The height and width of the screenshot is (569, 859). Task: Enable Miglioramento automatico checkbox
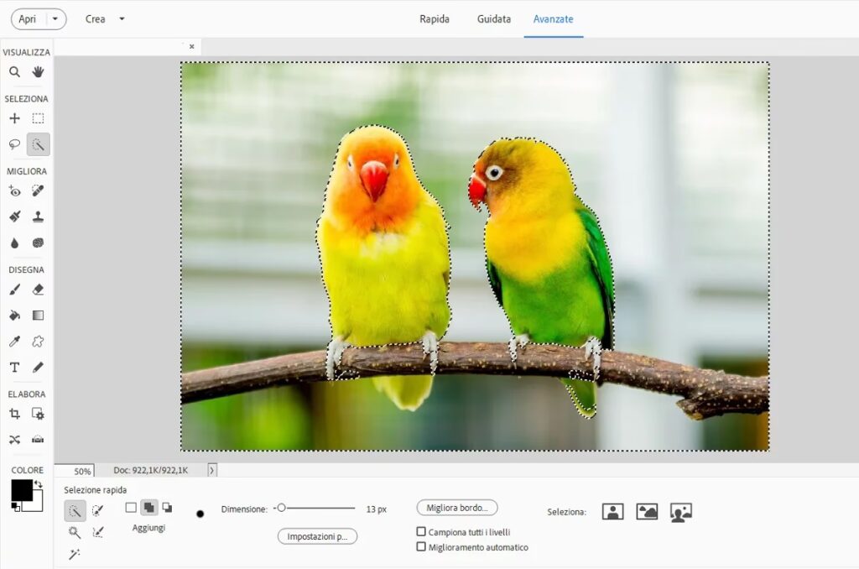point(421,547)
